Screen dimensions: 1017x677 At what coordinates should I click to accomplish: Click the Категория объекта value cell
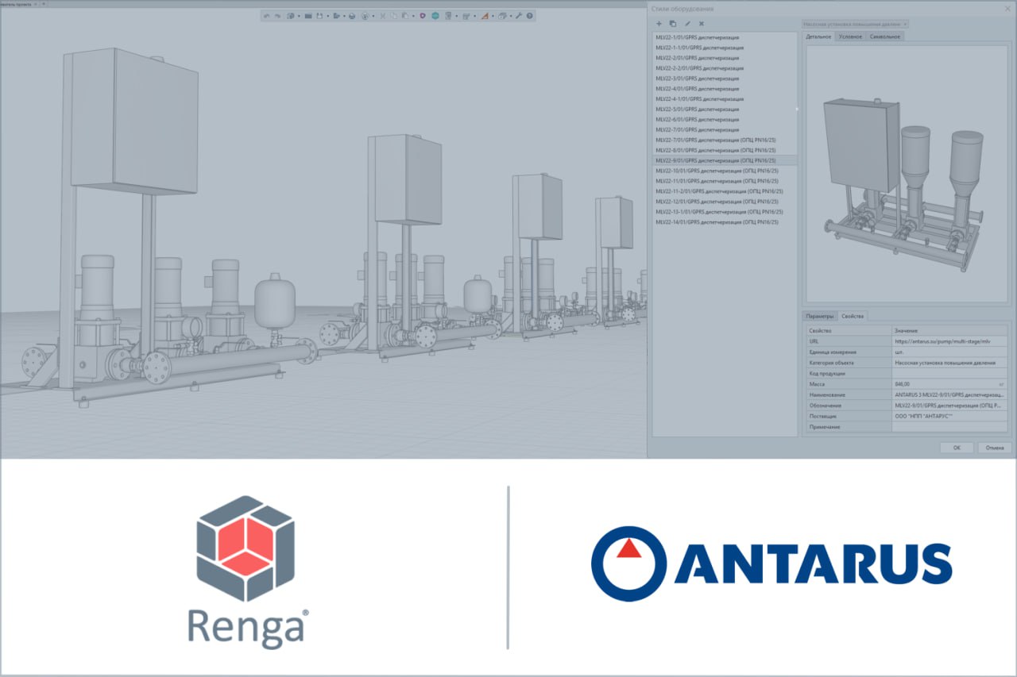[x=949, y=362]
